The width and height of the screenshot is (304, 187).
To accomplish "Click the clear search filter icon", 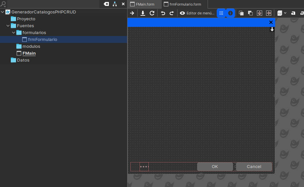I will (x=106, y=4).
